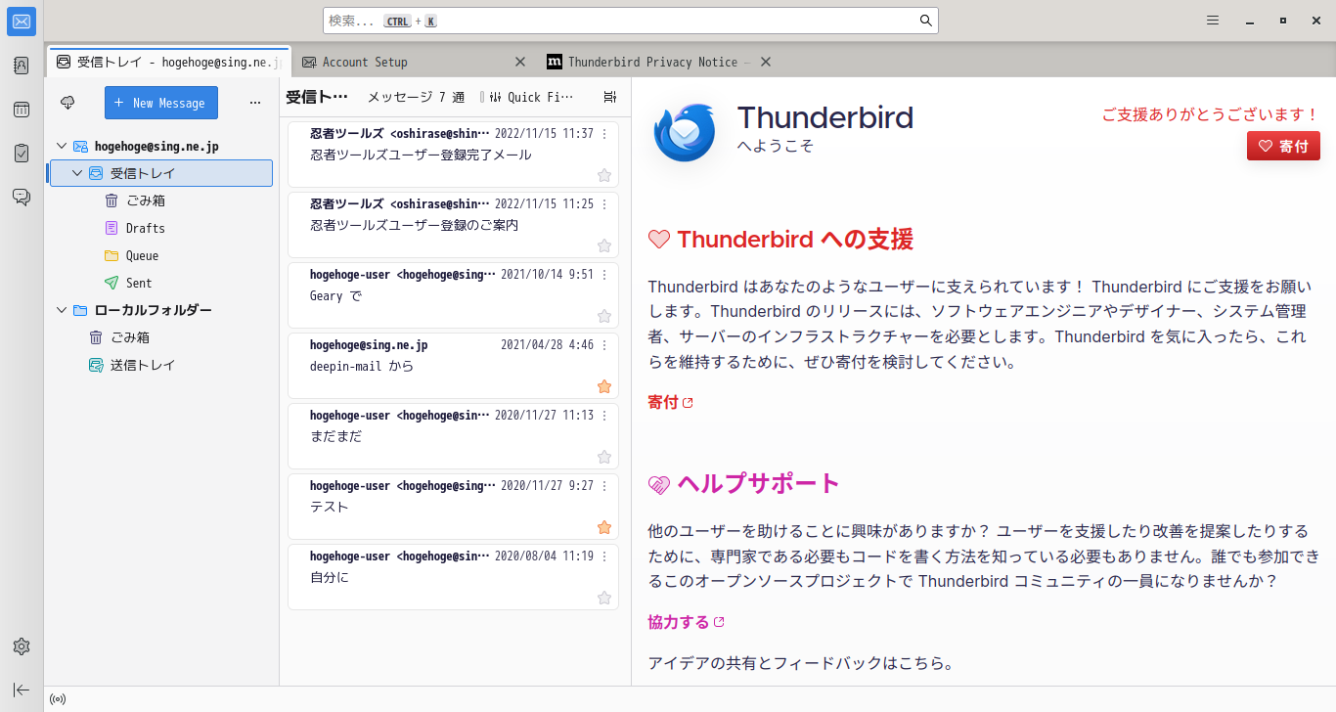Select the 受信トレイ folder
1336x712 pixels.
coord(160,173)
